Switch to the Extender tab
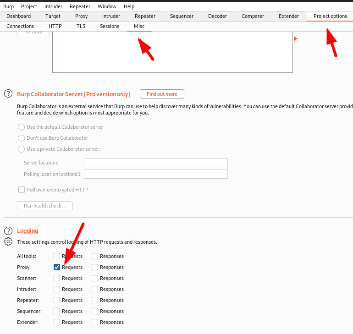353x334 pixels. pyautogui.click(x=289, y=16)
